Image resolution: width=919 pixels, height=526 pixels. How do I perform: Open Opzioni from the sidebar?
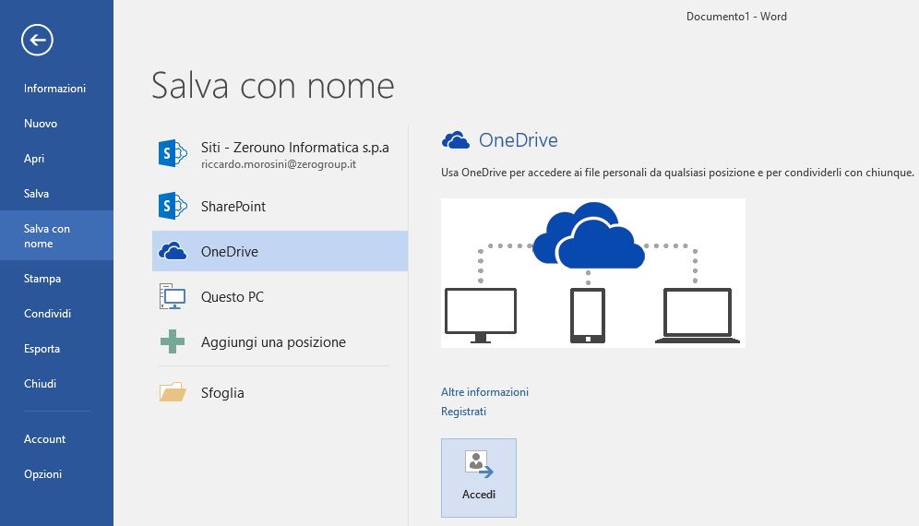(x=42, y=473)
